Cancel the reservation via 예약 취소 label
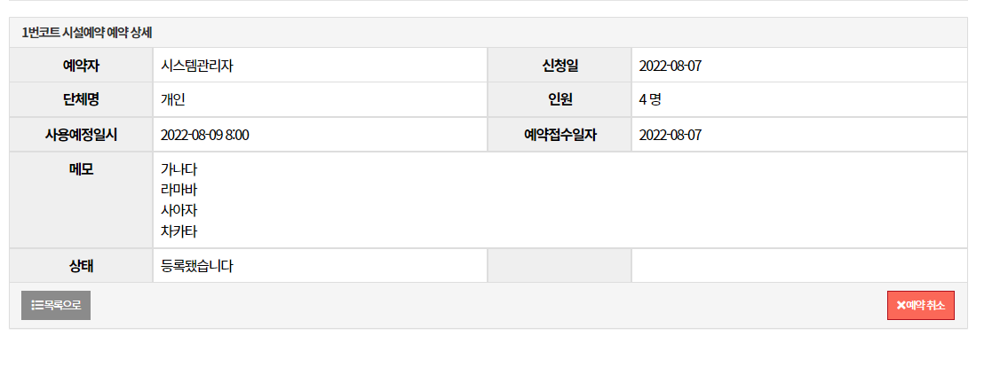 coord(925,306)
